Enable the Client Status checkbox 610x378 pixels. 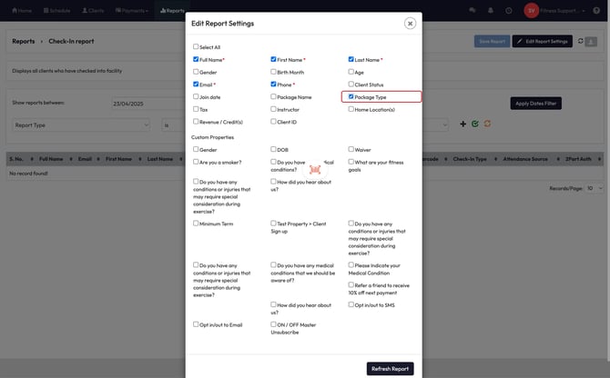pyautogui.click(x=351, y=85)
